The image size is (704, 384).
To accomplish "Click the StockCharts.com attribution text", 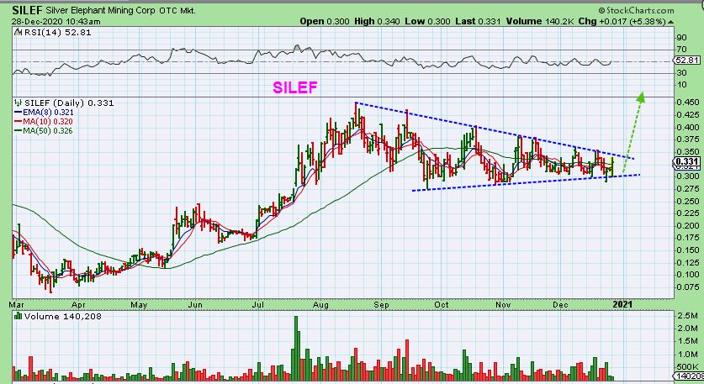I will tap(636, 10).
